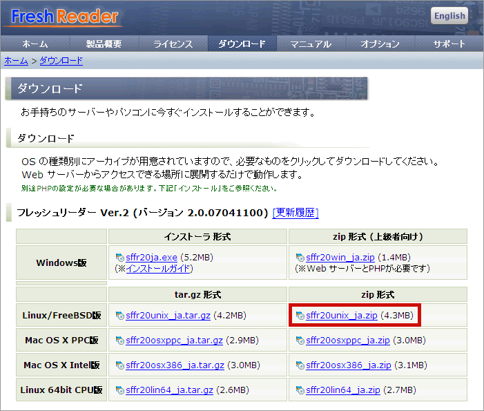Open the 製品概要 navigation tab

104,44
